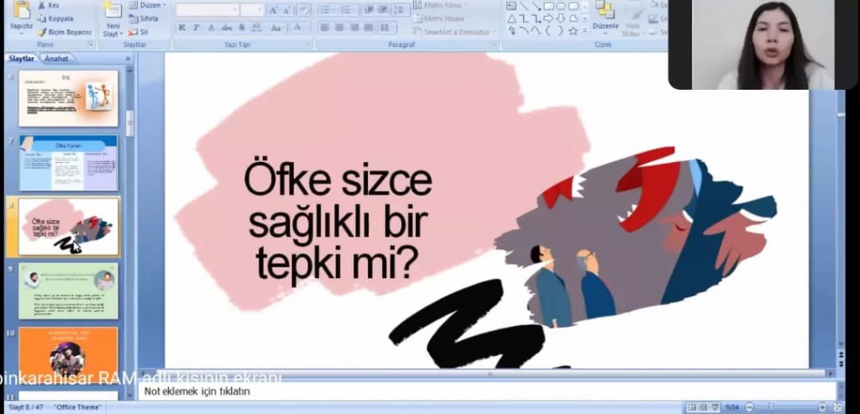The width and height of the screenshot is (860, 414).
Task: Switch to the Anahat tab
Action: [56, 59]
